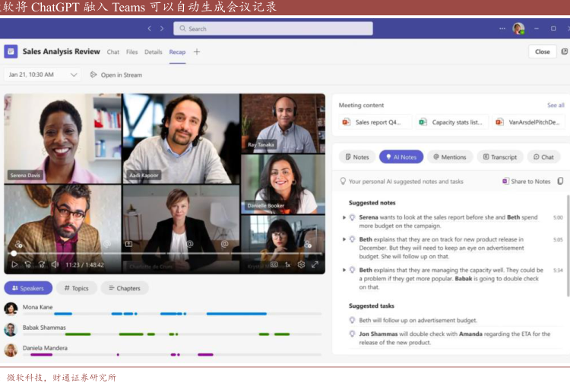Click the Close button
570x383 pixels.
click(x=543, y=52)
